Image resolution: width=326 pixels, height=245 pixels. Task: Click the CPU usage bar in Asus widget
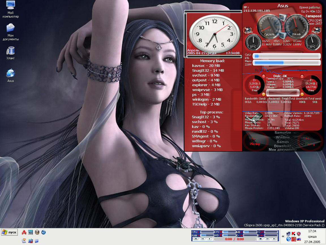pos(286,56)
